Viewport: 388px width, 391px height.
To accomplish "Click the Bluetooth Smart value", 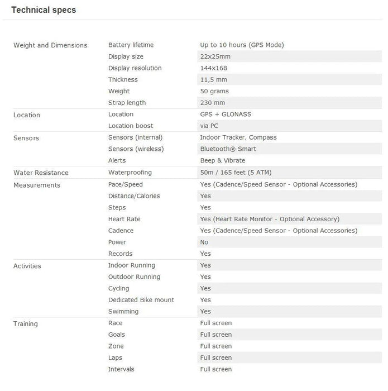I will click(x=228, y=149).
